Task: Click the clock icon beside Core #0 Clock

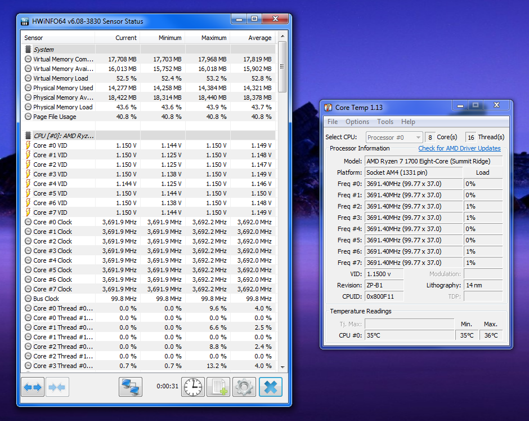Action: tap(28, 222)
